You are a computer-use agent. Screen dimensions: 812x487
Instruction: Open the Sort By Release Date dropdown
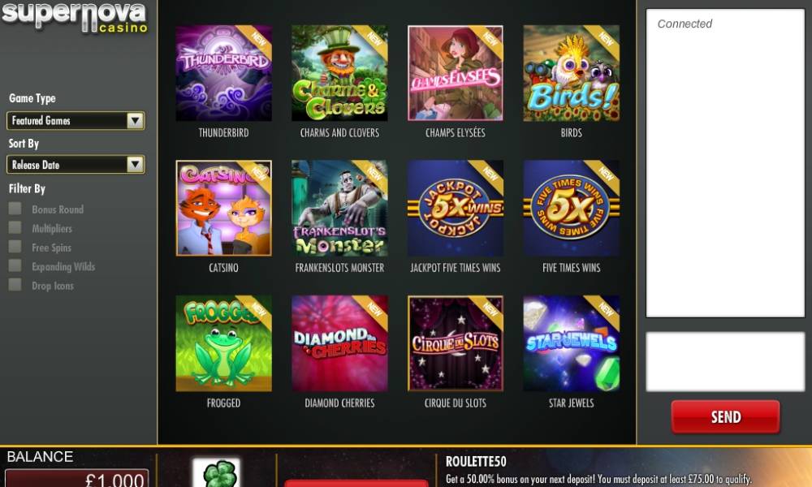76,165
